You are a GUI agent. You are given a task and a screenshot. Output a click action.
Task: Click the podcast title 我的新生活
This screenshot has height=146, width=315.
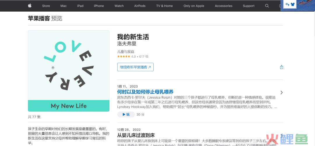(133, 37)
